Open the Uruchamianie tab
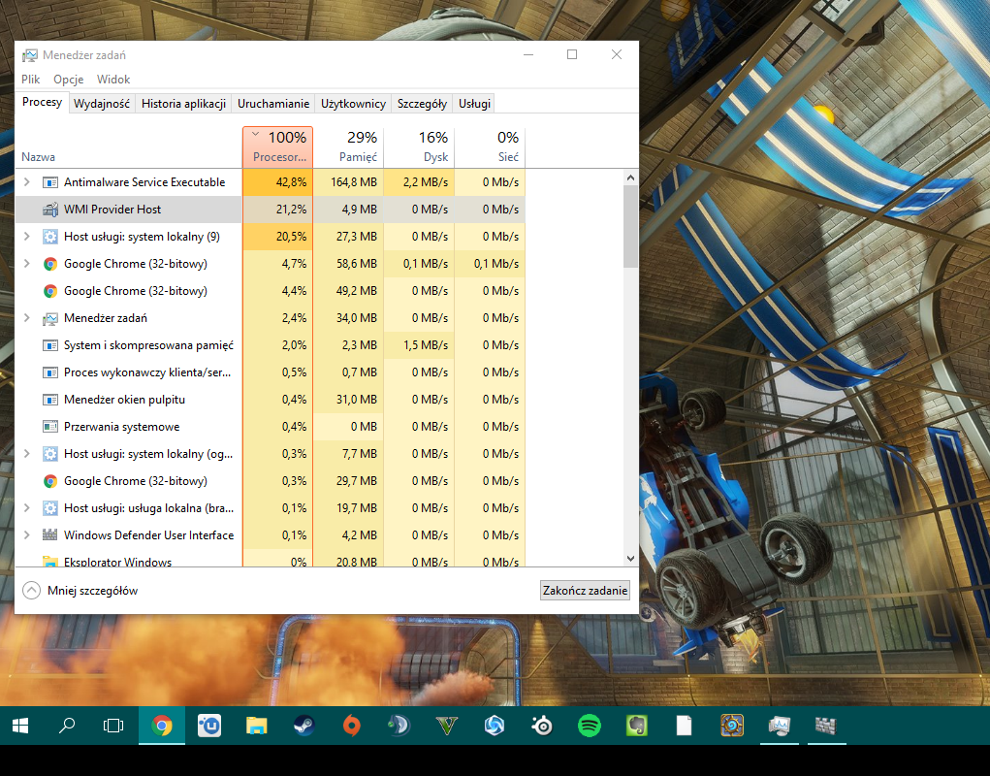Viewport: 990px width, 776px height. [x=273, y=104]
